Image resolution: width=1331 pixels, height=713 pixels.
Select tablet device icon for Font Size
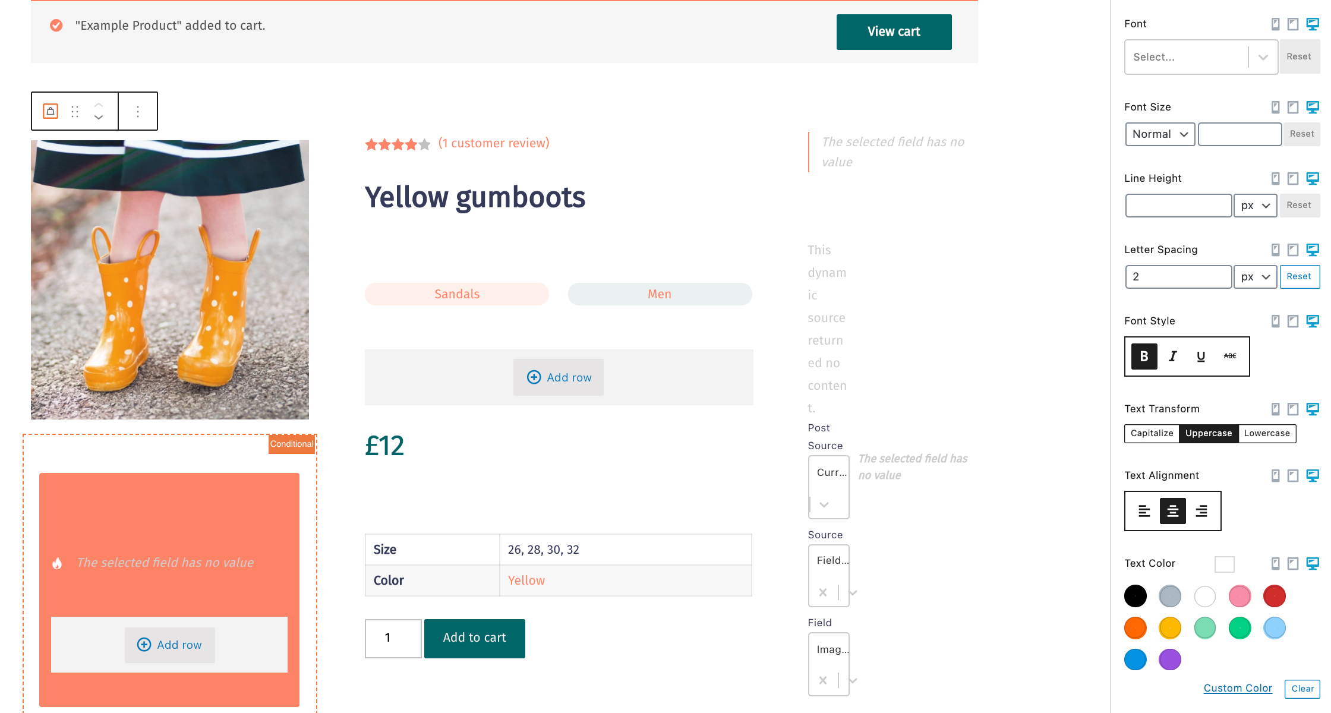pos(1293,107)
